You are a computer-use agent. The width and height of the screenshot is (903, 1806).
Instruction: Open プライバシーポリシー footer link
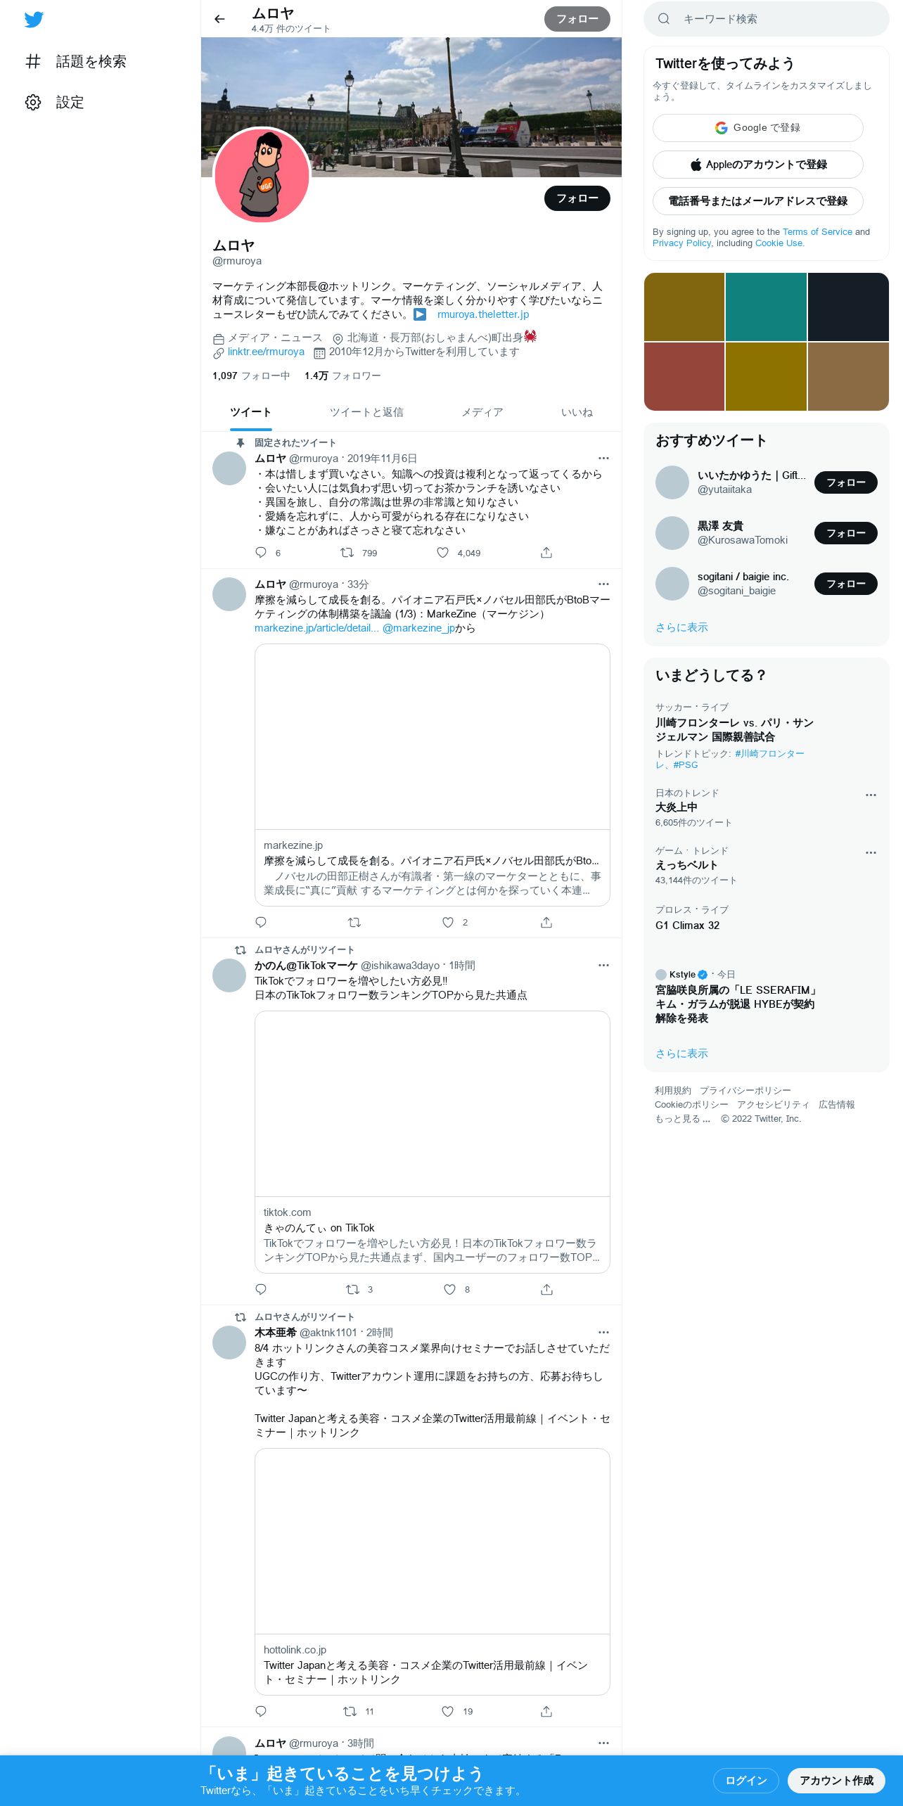tap(745, 1091)
